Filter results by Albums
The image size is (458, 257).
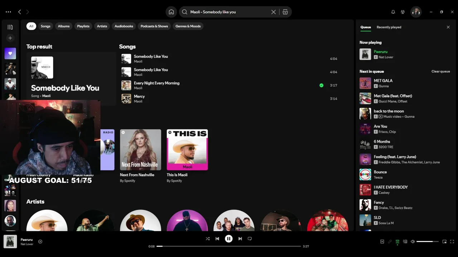pos(64,26)
